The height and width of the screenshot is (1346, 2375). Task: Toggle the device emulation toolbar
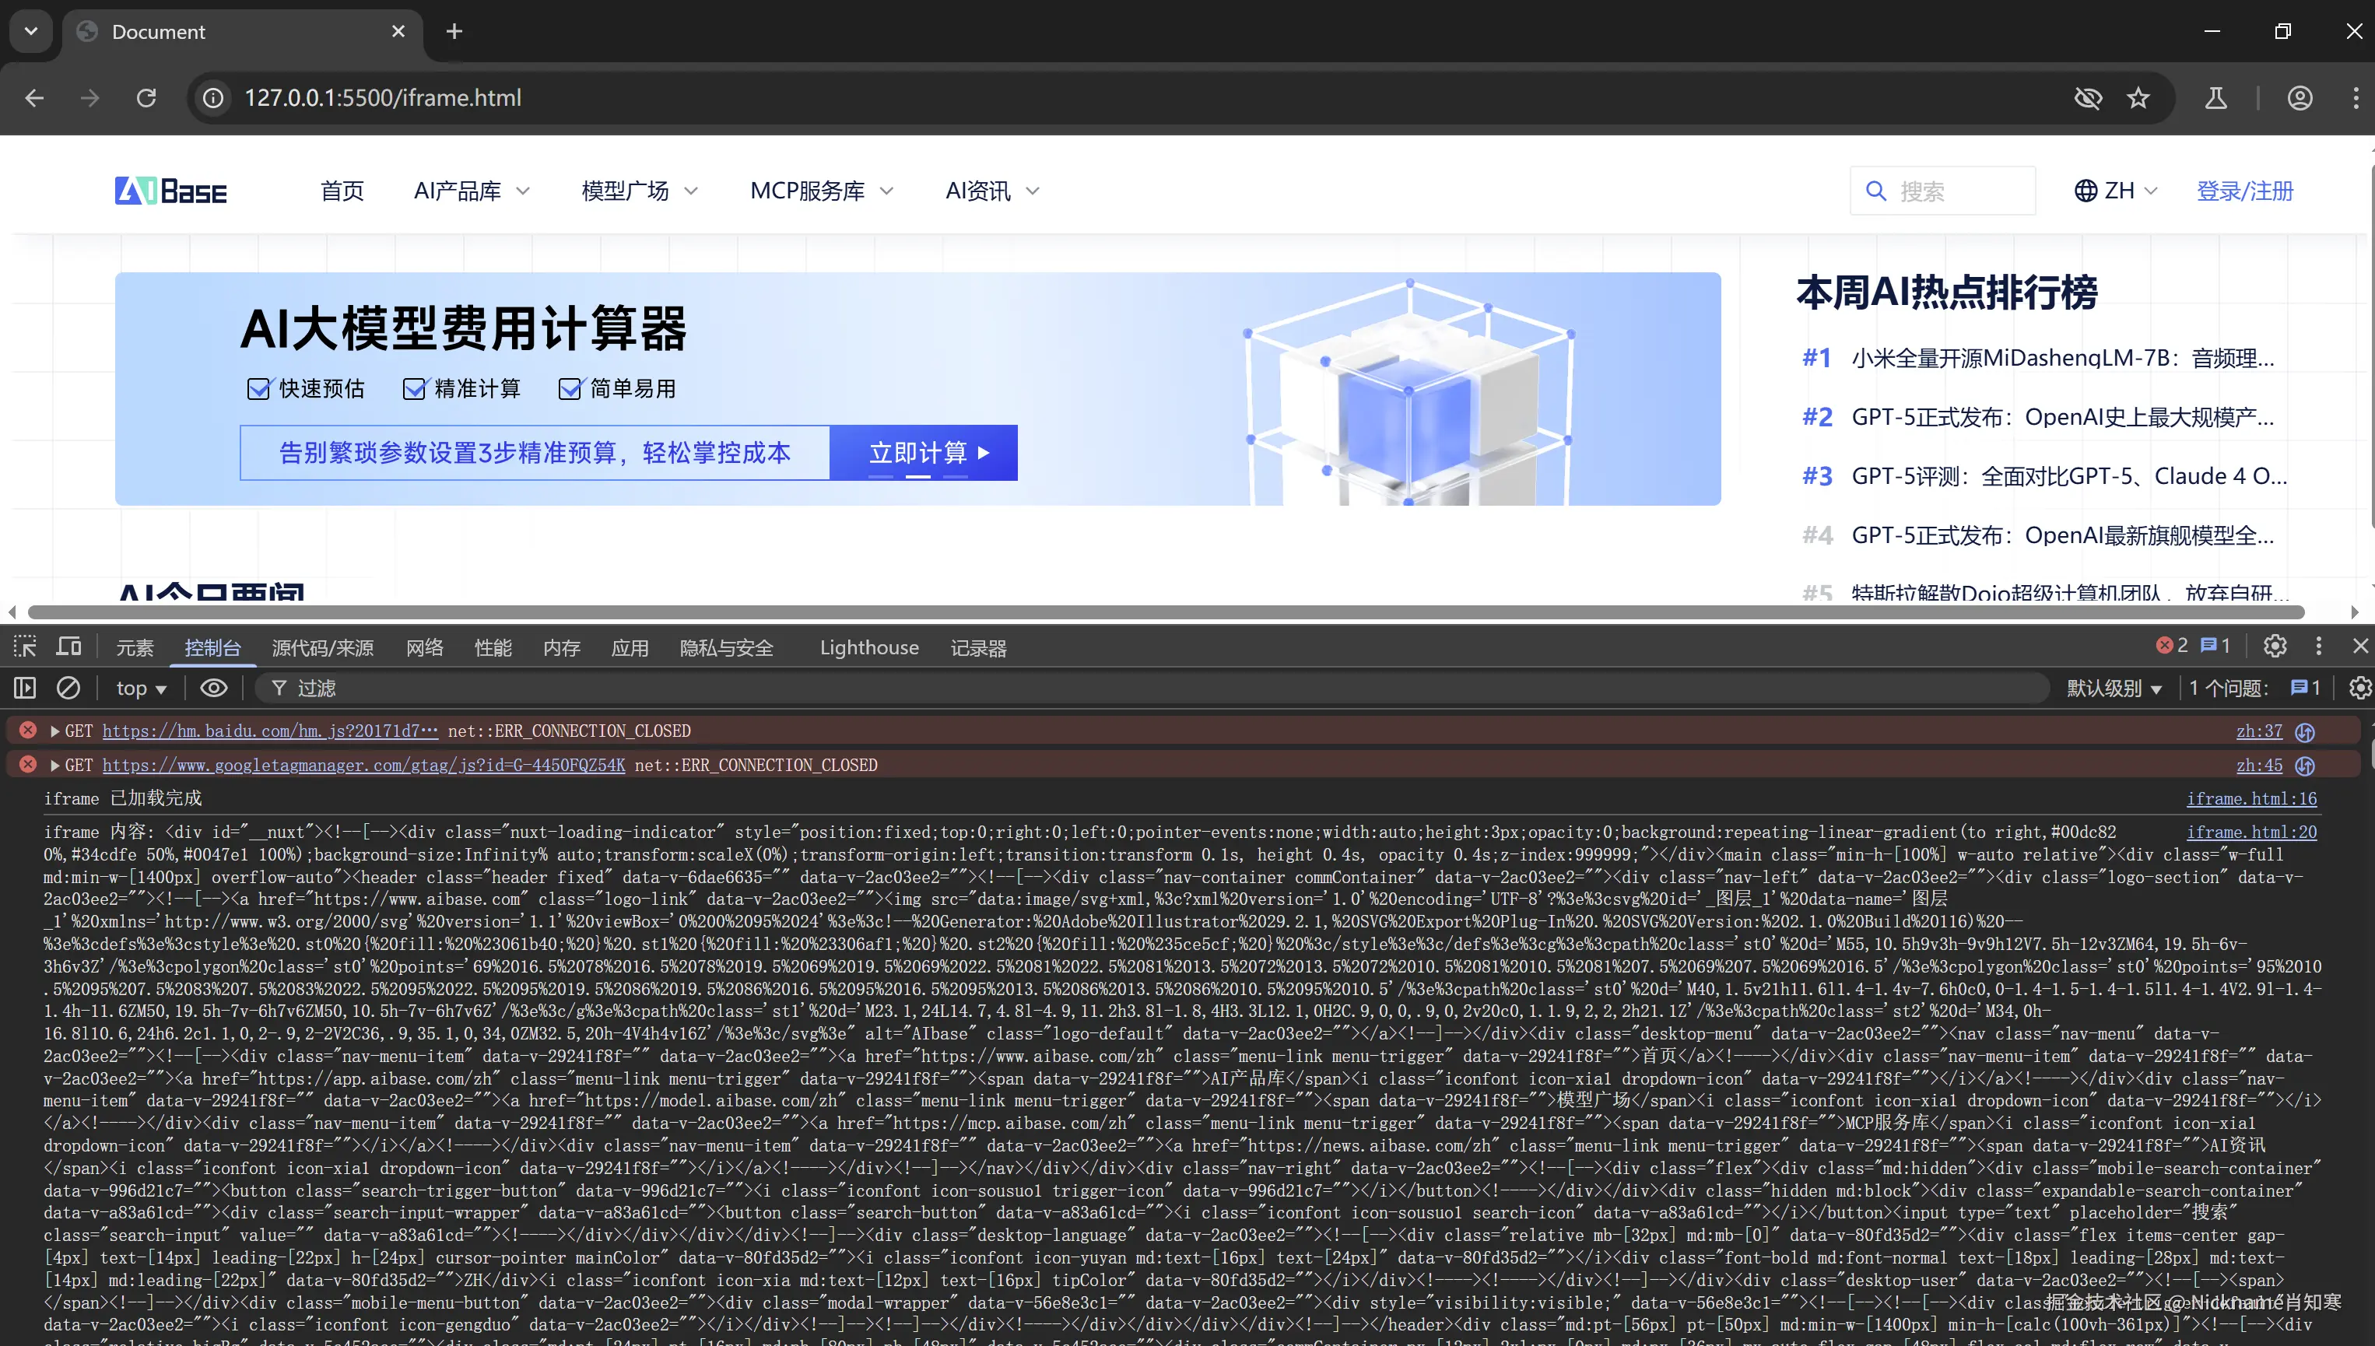[68, 647]
